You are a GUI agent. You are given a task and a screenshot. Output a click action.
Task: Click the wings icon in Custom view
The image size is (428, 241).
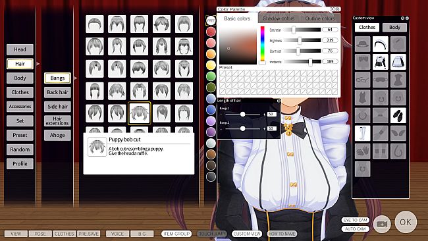click(x=398, y=133)
